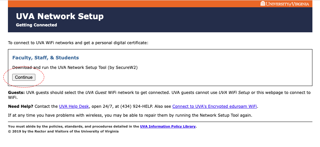This screenshot has width=320, height=147.
Task: Open the UVA Help Desk link
Action: tap(74, 106)
